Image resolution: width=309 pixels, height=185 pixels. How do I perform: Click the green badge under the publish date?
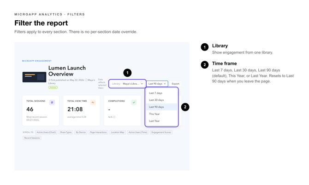click(53, 87)
